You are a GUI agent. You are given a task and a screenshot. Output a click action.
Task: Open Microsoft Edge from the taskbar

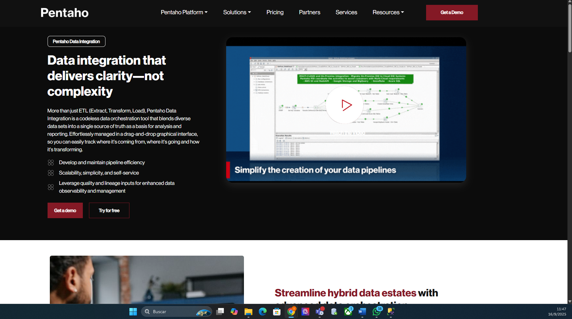click(262, 312)
